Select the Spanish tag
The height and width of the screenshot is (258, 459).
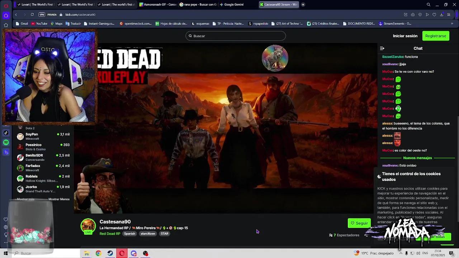[129, 234]
